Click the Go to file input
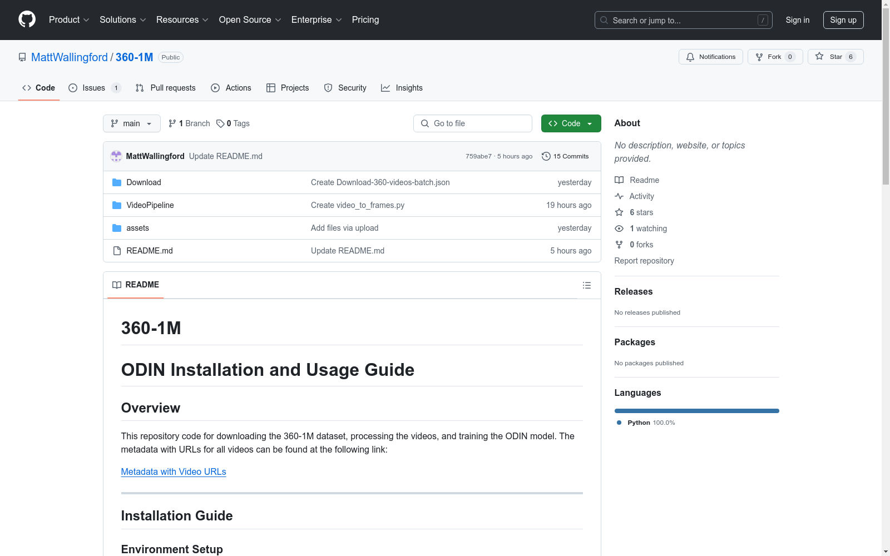Screen dimensions: 890x556 tap(473, 123)
